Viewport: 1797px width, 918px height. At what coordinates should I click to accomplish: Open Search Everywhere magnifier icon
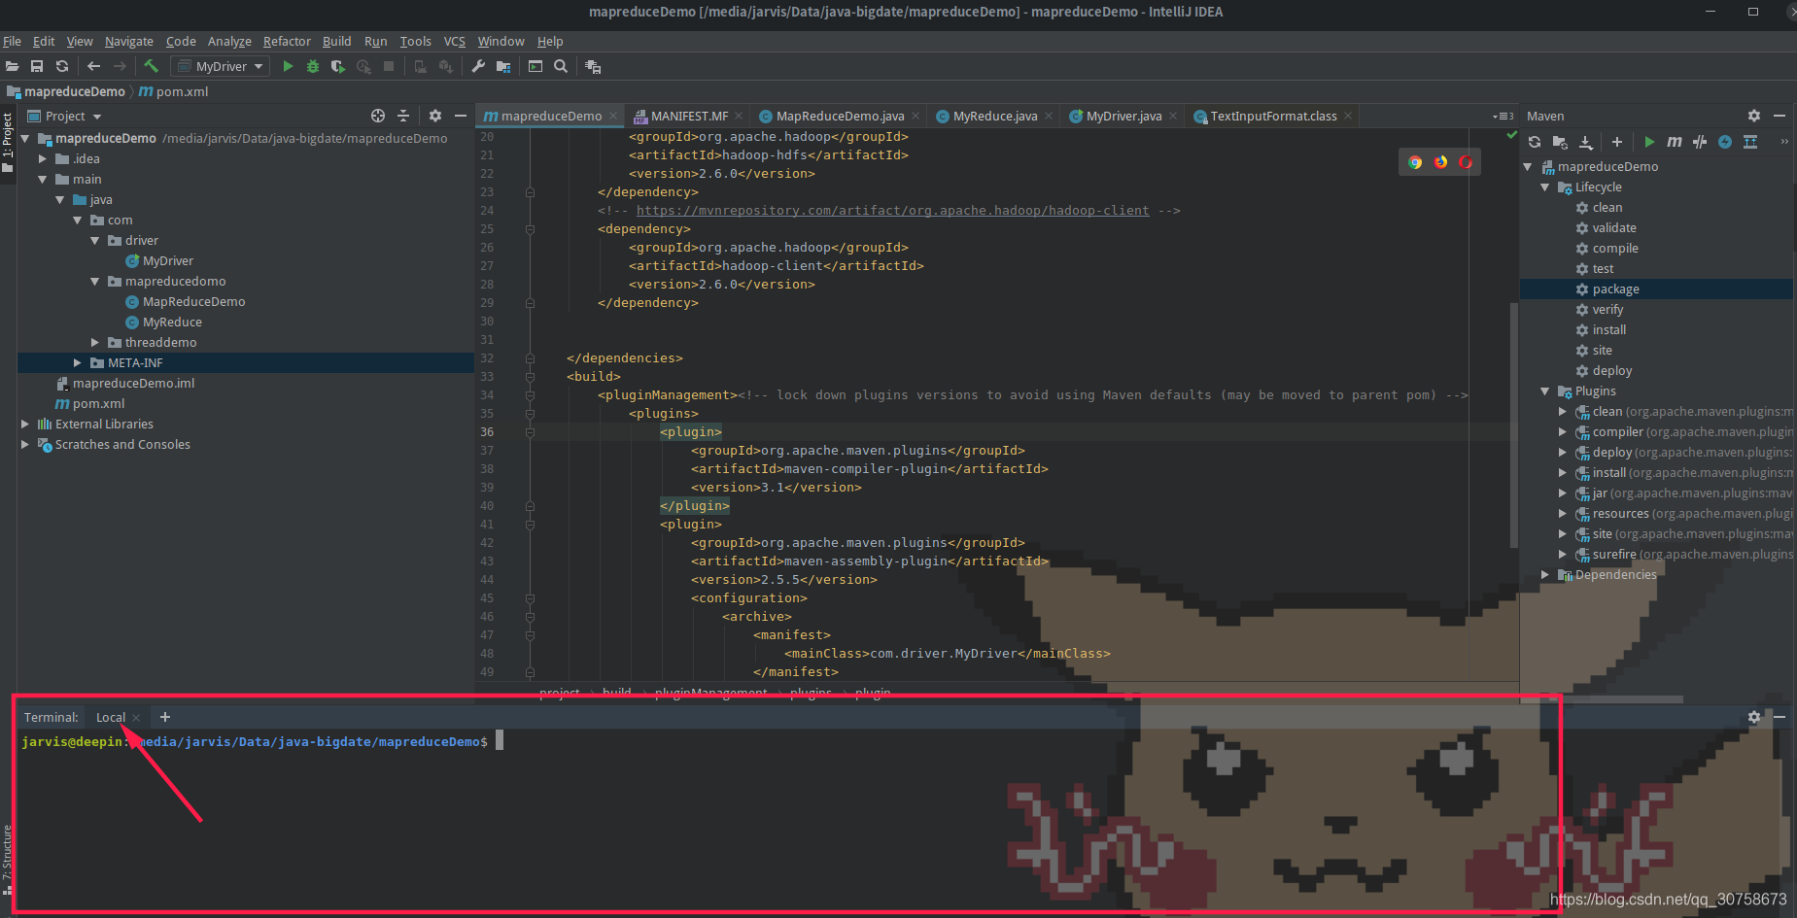[x=561, y=66]
